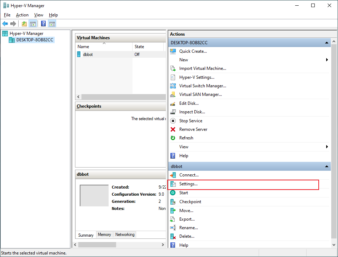Open the Action menu
Viewport: 338px width, 257px height.
coord(22,15)
